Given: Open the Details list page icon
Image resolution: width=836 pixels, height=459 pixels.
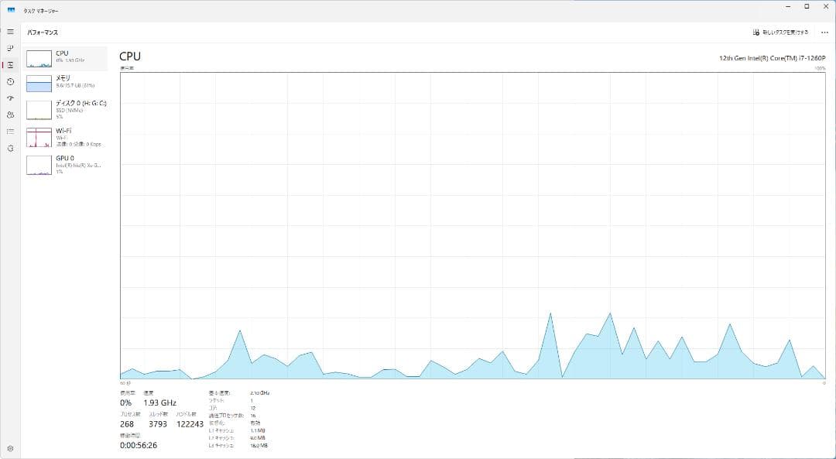Looking at the screenshot, I should [10, 132].
